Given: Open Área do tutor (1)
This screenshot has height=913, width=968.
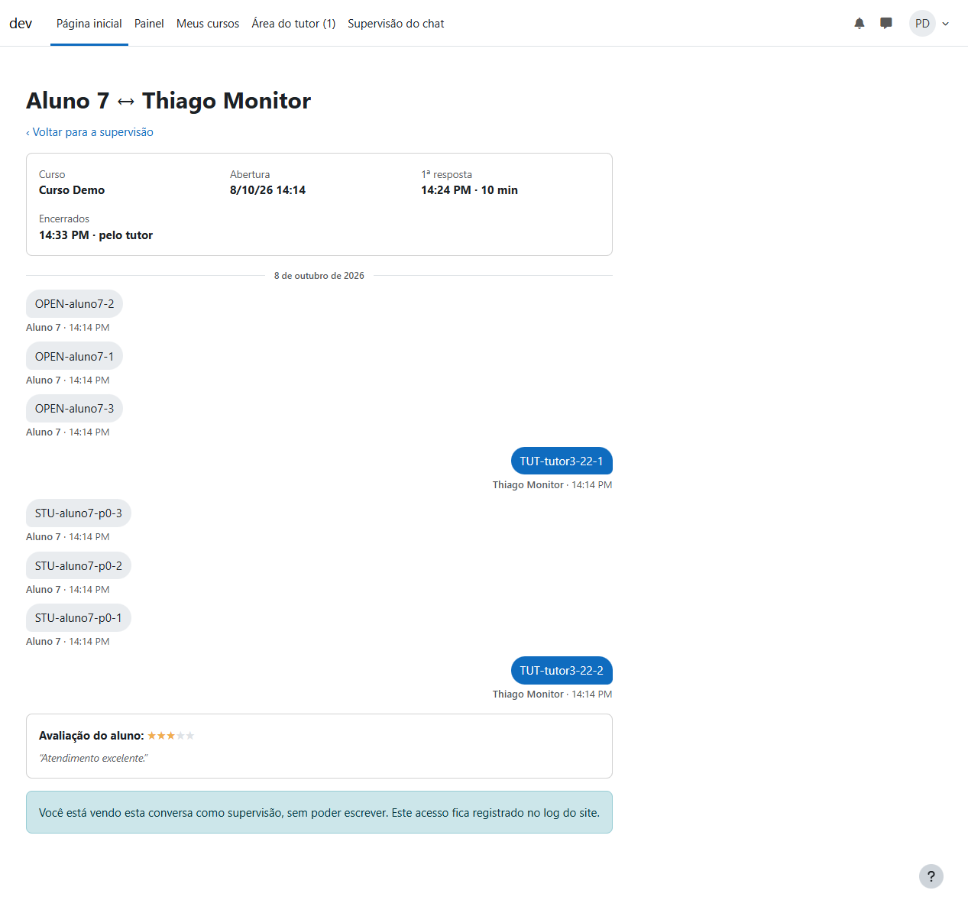Looking at the screenshot, I should (293, 24).
